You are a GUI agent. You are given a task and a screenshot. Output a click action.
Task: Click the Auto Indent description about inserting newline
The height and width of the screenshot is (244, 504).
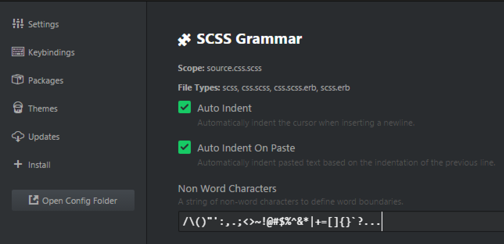(x=306, y=123)
